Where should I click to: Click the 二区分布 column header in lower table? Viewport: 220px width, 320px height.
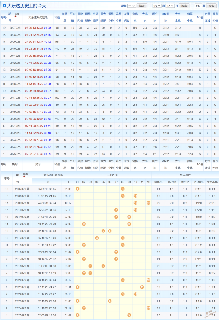pos(113,175)
